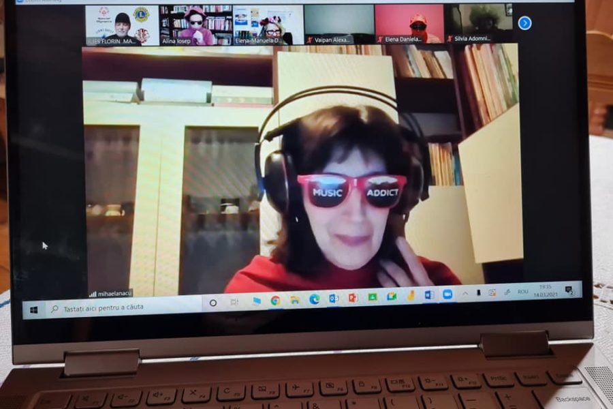Viewport: 613px width, 409px height.
Task: Select Elena-Manuela's participant thumbnail
Action: 267,25
